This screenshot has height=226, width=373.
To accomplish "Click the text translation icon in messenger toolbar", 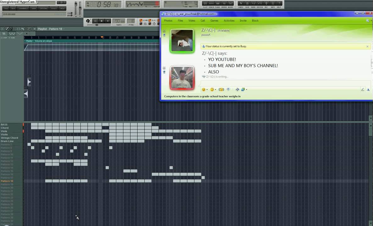I will tap(237, 89).
